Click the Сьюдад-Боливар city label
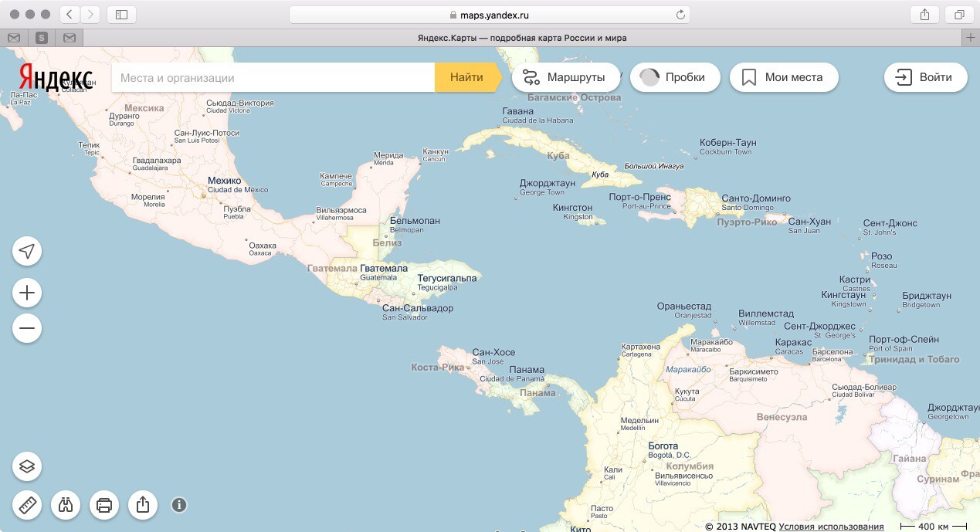Screen dimensions: 980x532 coord(864,387)
